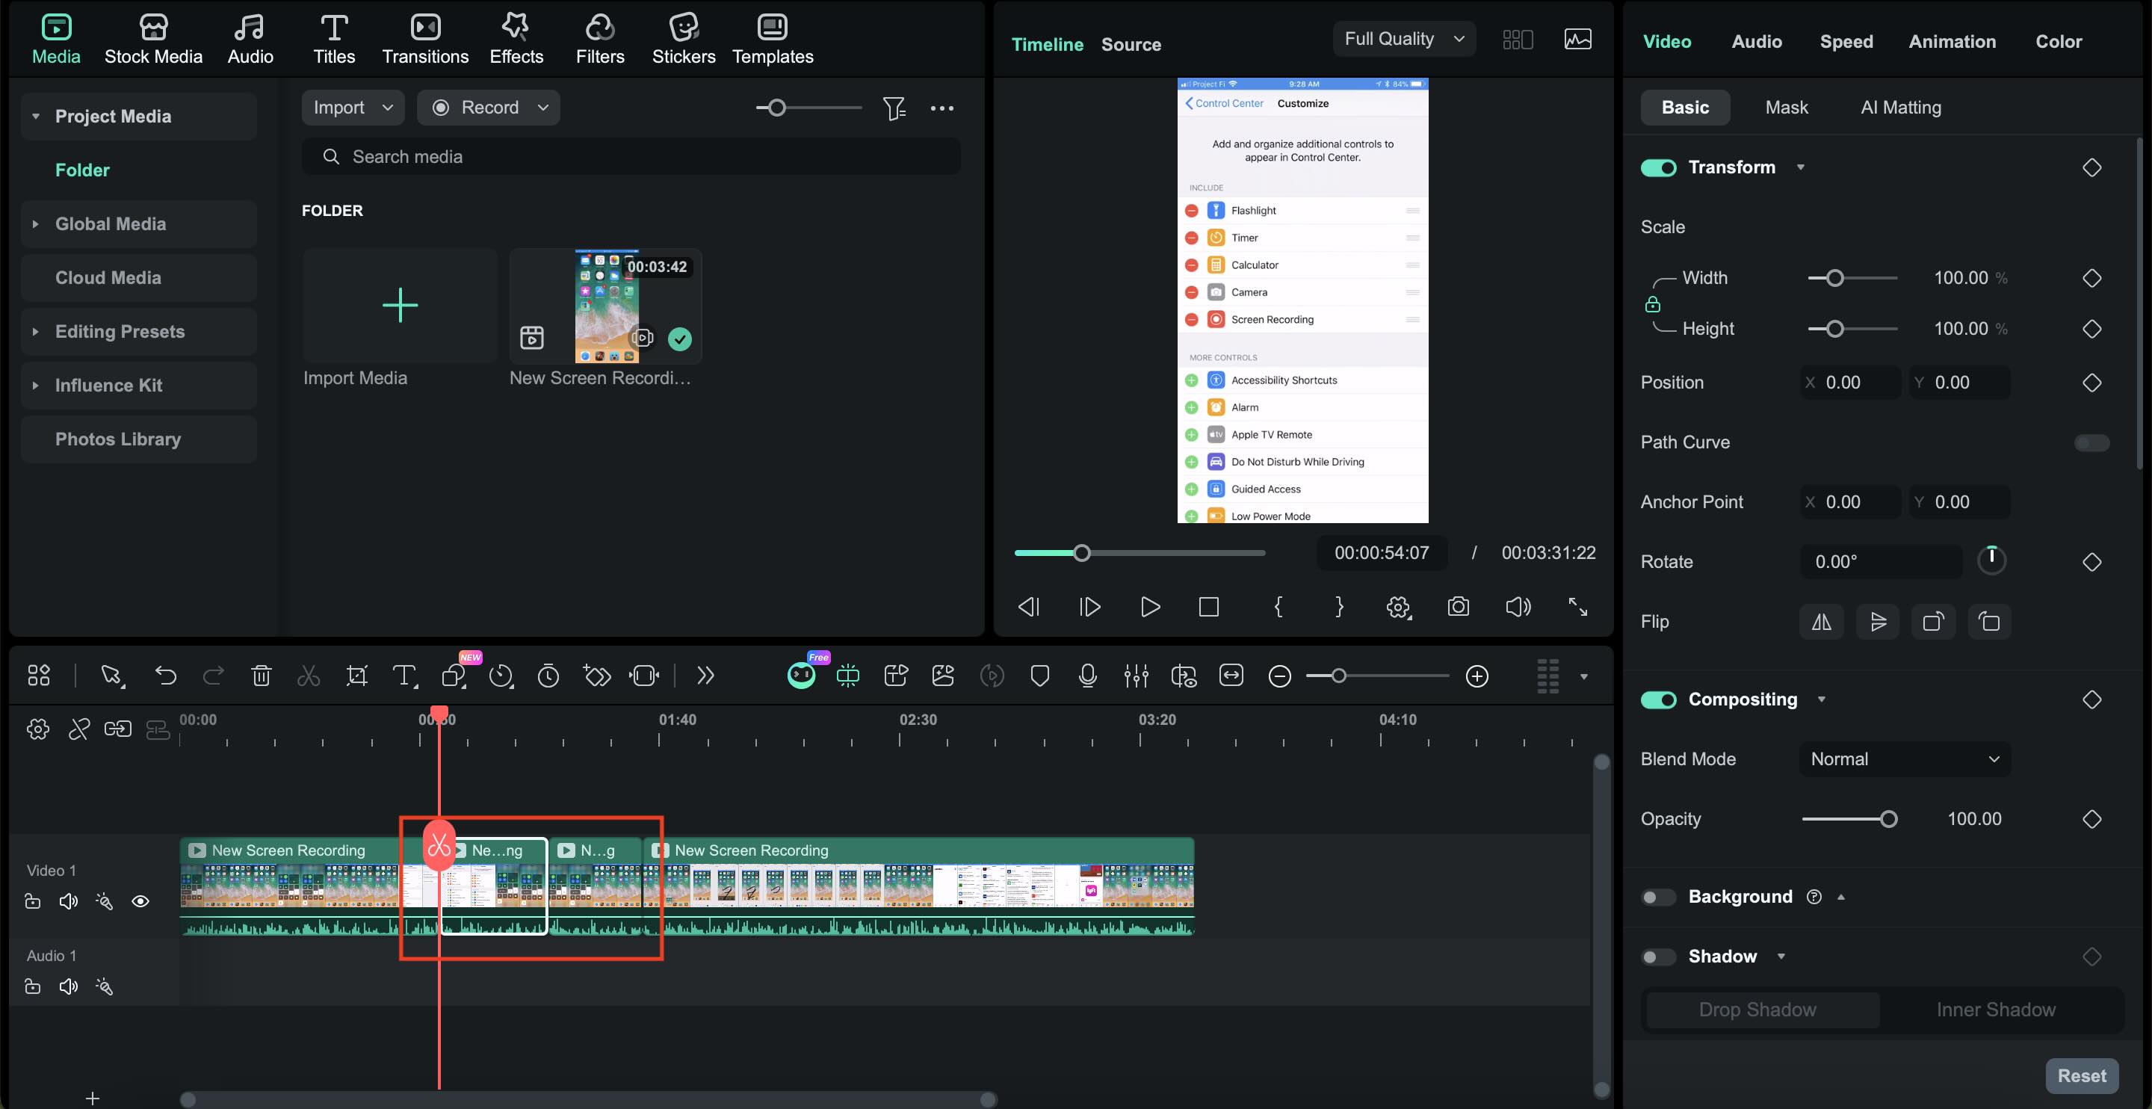This screenshot has width=2152, height=1109.
Task: Switch to the Color tab
Action: pos(2058,42)
